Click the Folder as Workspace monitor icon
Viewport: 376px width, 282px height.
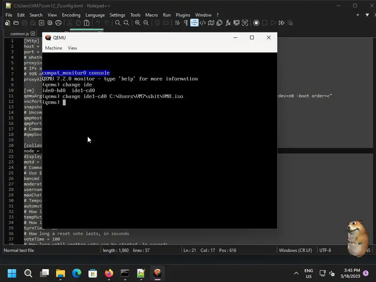tap(236, 23)
